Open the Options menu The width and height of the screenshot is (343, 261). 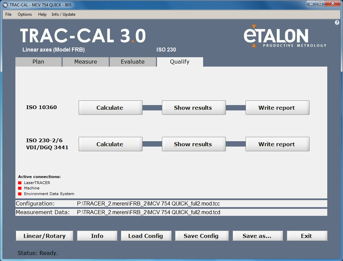coord(25,14)
